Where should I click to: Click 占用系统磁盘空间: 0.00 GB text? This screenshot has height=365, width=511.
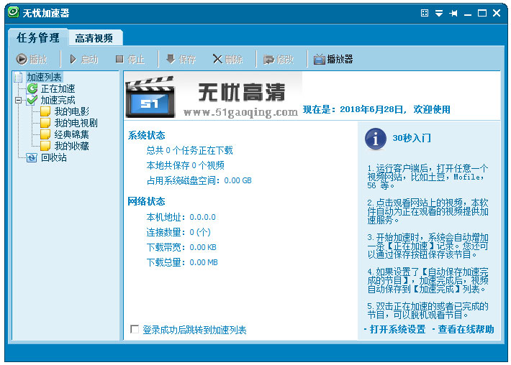coord(199,180)
